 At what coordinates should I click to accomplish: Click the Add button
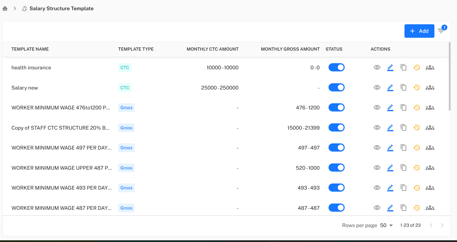419,31
